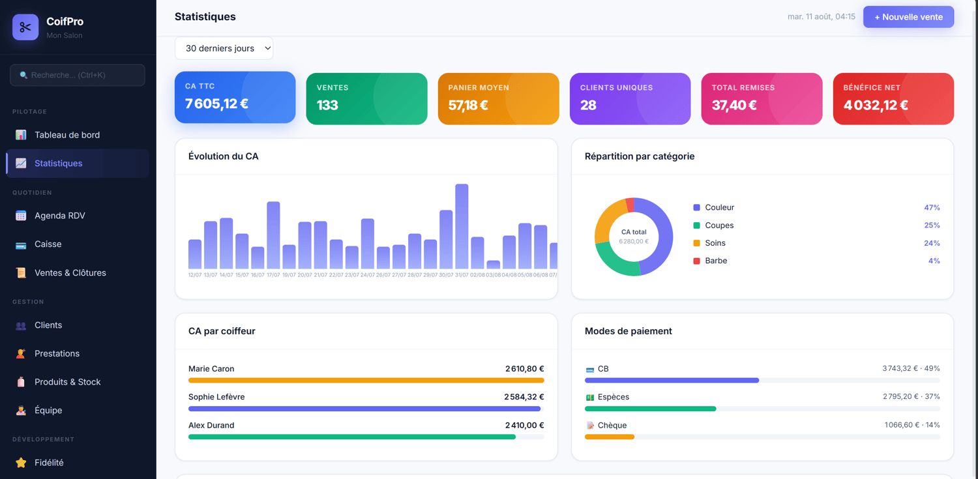Click the CB payment progress bar
The height and width of the screenshot is (479, 978).
[762, 381]
